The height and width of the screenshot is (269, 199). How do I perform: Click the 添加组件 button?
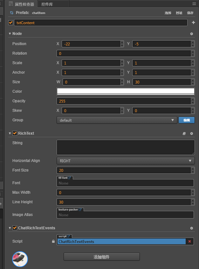[x=101, y=257]
